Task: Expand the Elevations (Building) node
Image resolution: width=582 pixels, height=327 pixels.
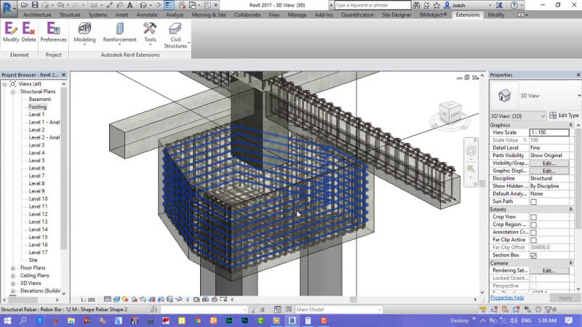Action: point(13,291)
